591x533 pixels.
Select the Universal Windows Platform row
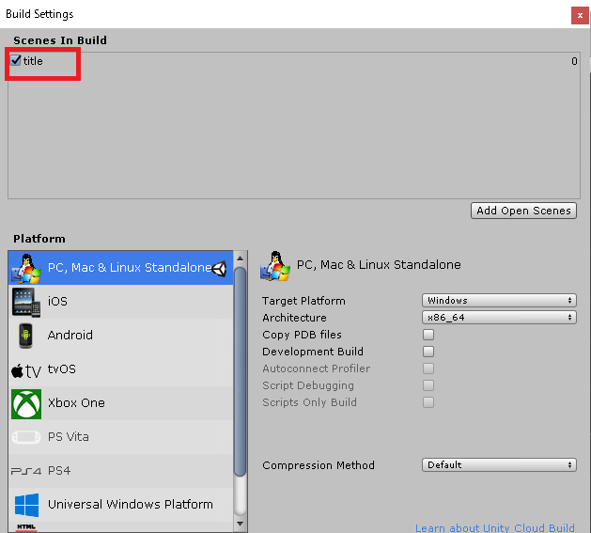click(x=120, y=505)
